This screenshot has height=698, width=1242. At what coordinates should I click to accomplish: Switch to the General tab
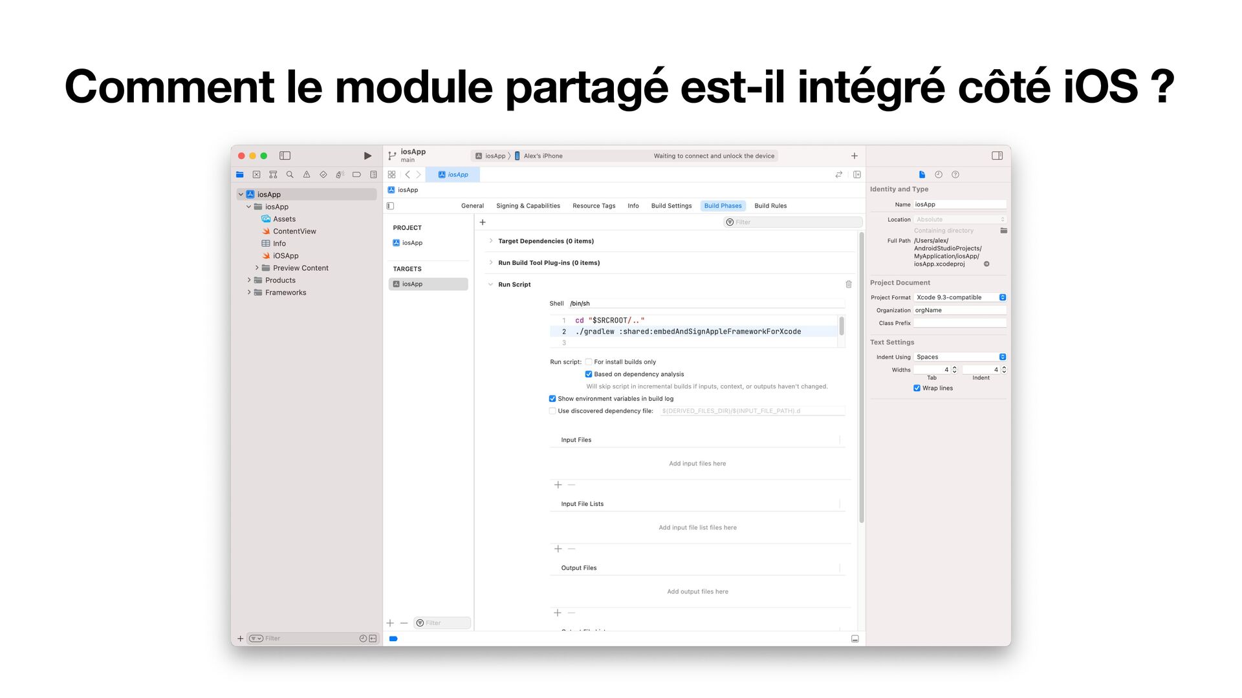(472, 206)
